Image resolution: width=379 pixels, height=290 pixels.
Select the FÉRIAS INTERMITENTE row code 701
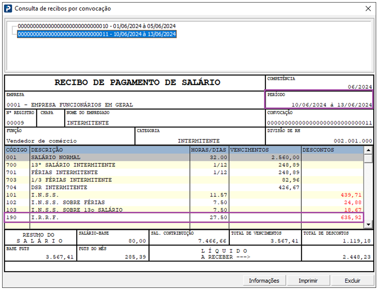pyautogui.click(x=184, y=172)
